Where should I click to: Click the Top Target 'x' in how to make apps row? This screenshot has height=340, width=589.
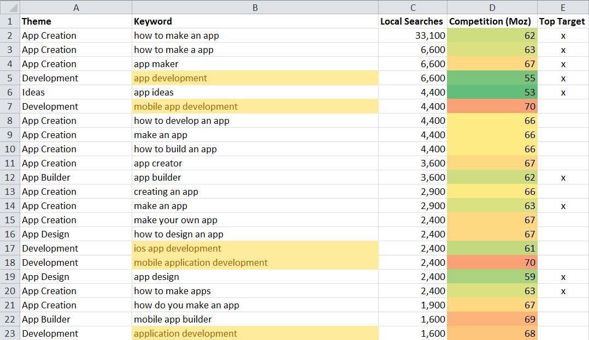[x=563, y=291]
